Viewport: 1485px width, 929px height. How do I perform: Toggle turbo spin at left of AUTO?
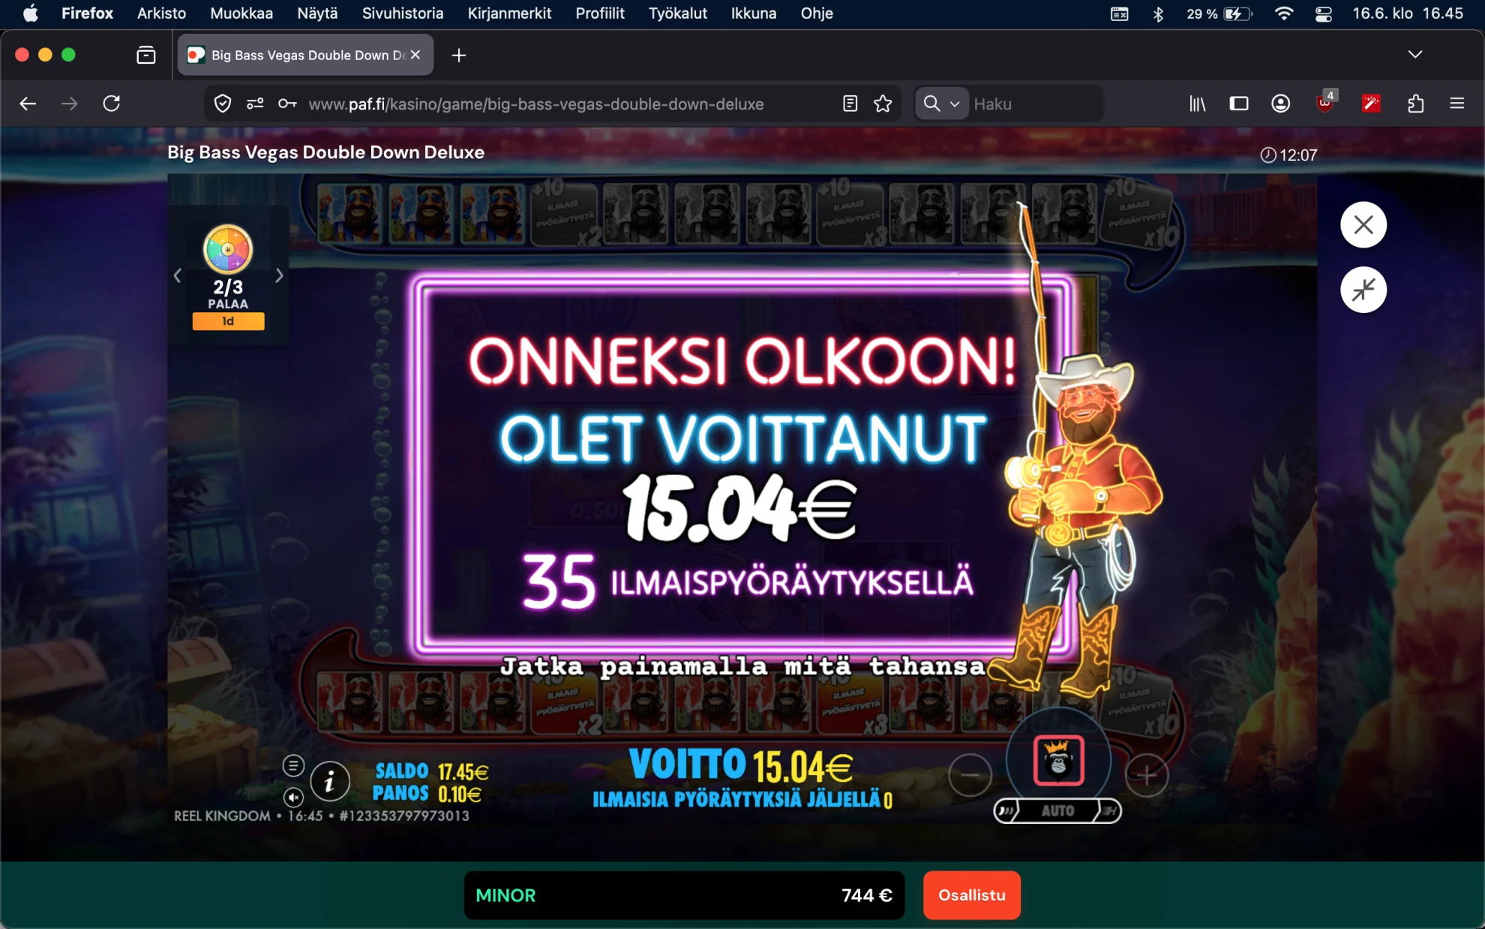pos(1006,810)
